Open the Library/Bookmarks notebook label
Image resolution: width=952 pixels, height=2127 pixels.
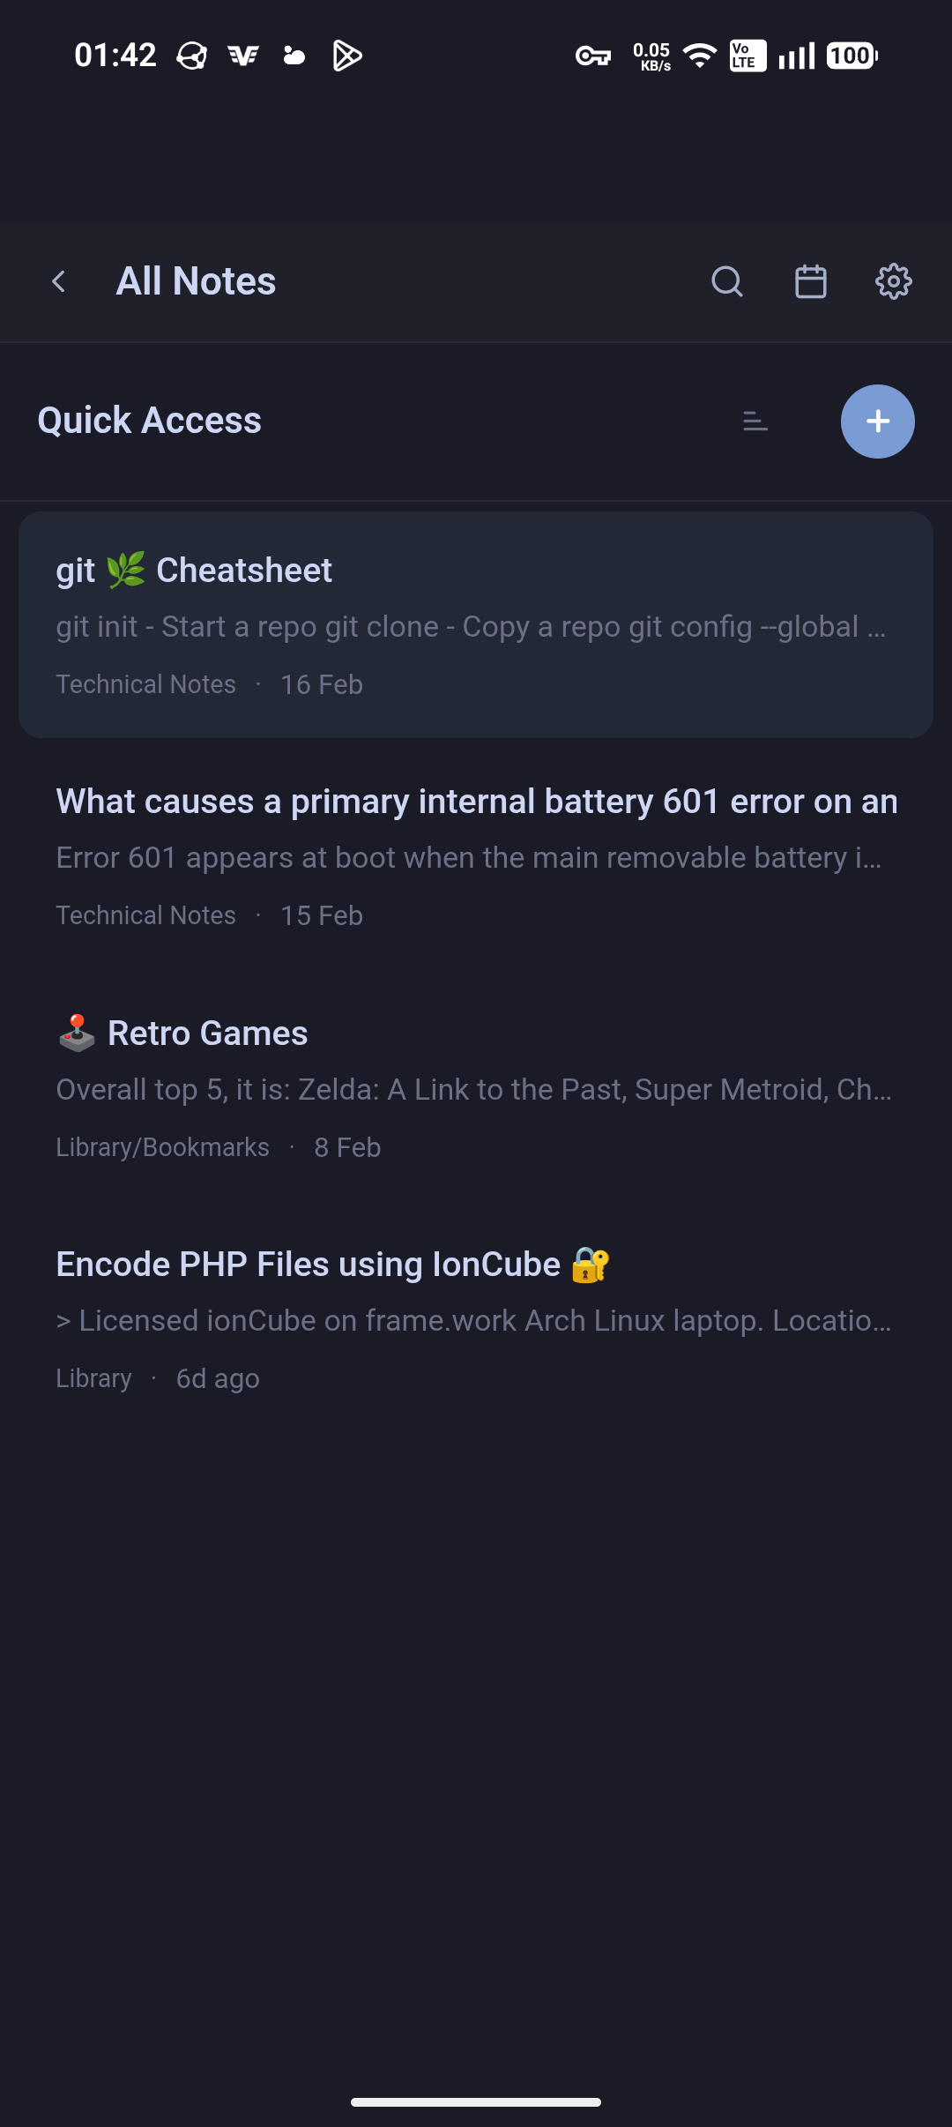tap(162, 1146)
